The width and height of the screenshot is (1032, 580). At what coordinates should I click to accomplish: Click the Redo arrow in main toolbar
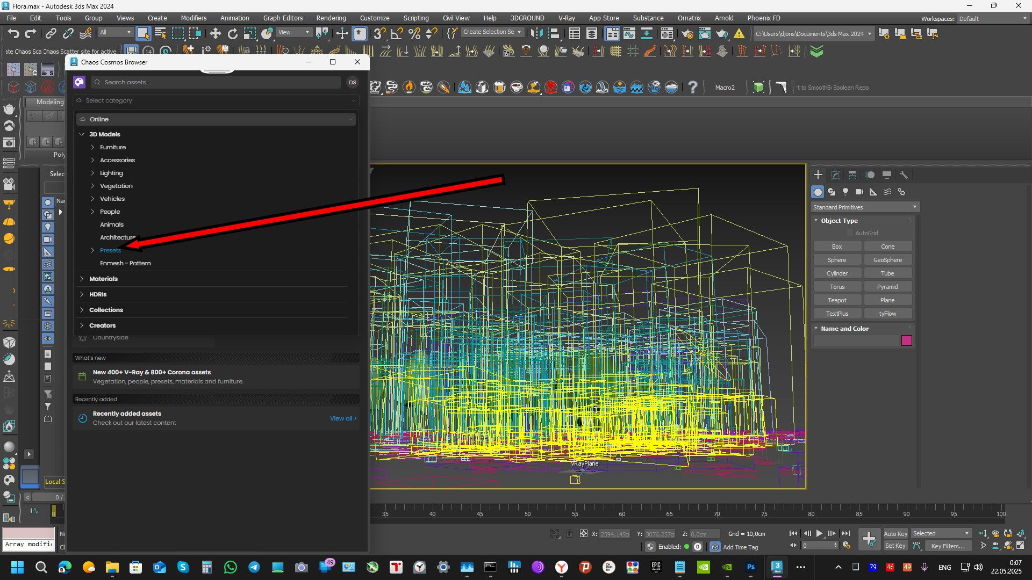coord(31,33)
